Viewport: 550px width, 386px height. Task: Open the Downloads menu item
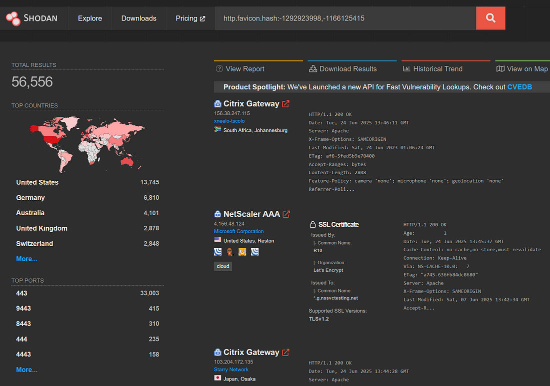pyautogui.click(x=138, y=18)
